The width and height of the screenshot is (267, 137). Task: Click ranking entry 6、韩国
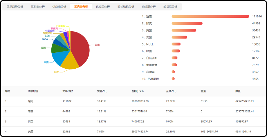147,51
